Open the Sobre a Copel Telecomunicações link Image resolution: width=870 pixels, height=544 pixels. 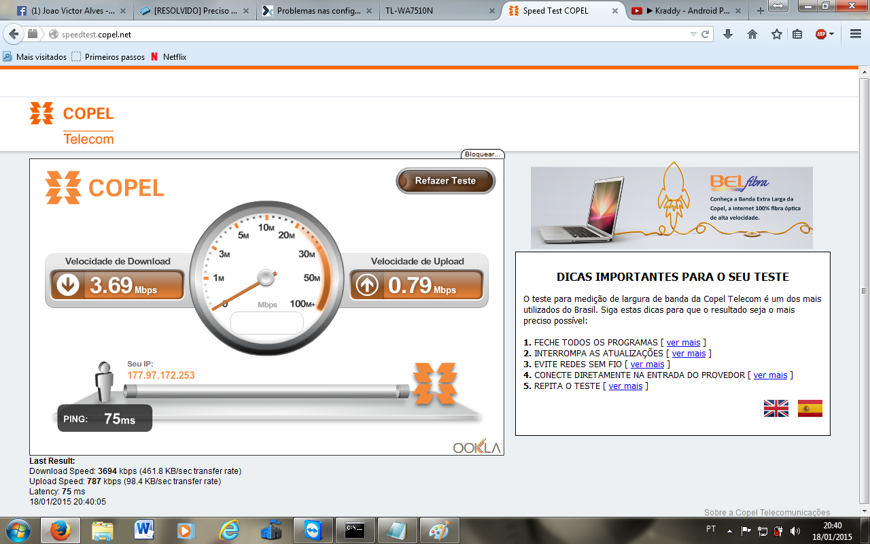(x=767, y=513)
